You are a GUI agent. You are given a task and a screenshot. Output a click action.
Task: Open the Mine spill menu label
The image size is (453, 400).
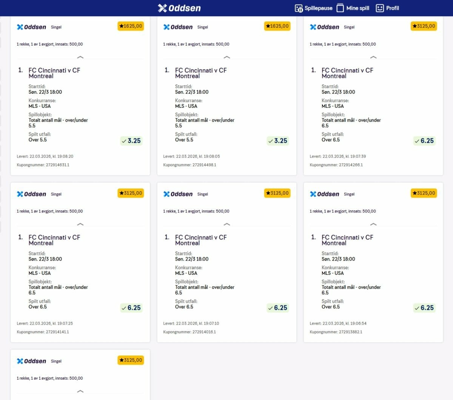coord(357,8)
